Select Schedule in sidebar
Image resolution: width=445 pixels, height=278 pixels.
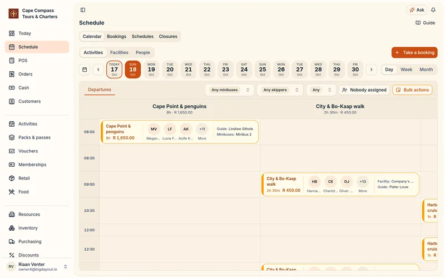pos(37,47)
